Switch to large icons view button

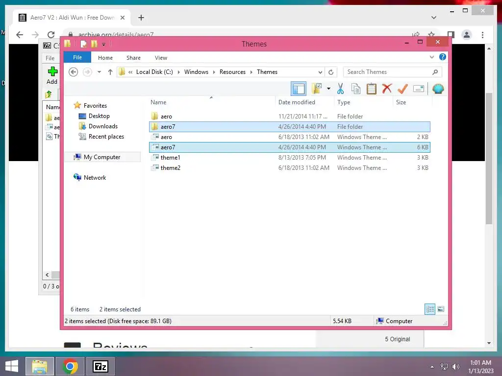click(441, 309)
